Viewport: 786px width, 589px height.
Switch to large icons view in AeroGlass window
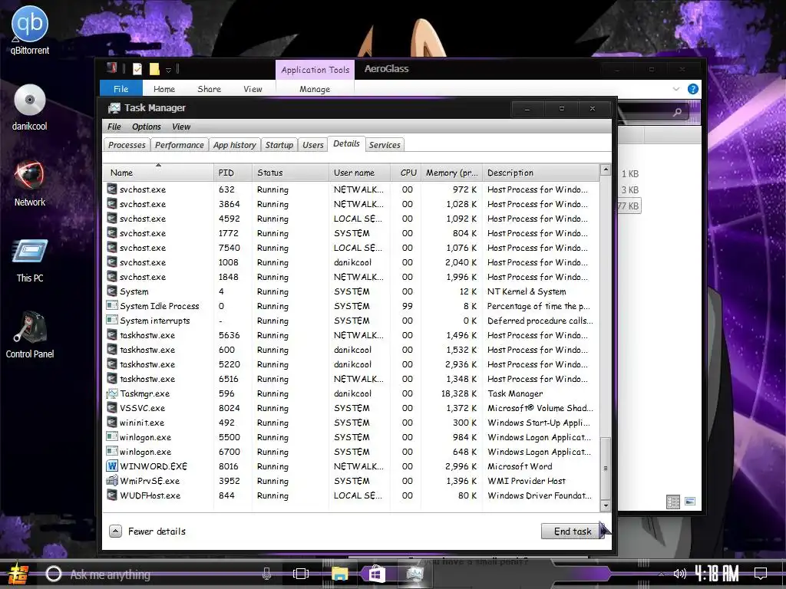pyautogui.click(x=690, y=502)
